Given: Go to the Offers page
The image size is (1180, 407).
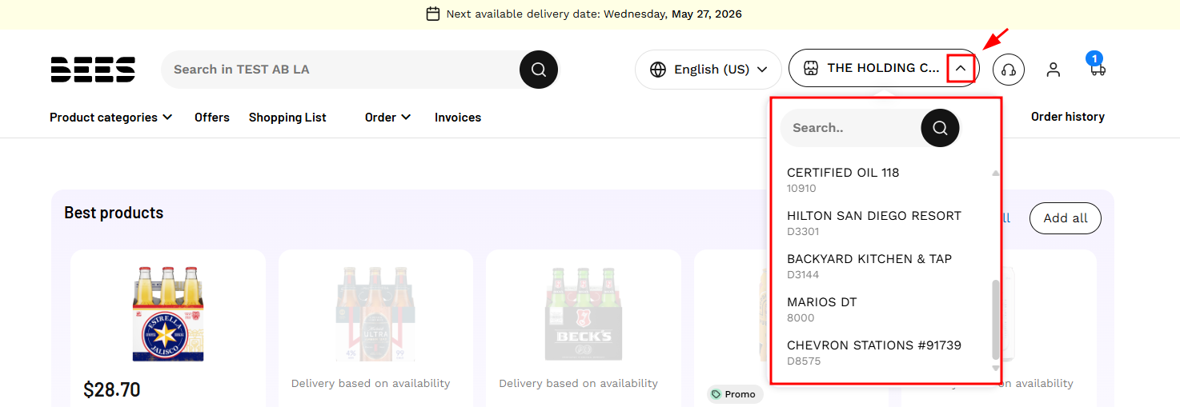Looking at the screenshot, I should pyautogui.click(x=212, y=118).
